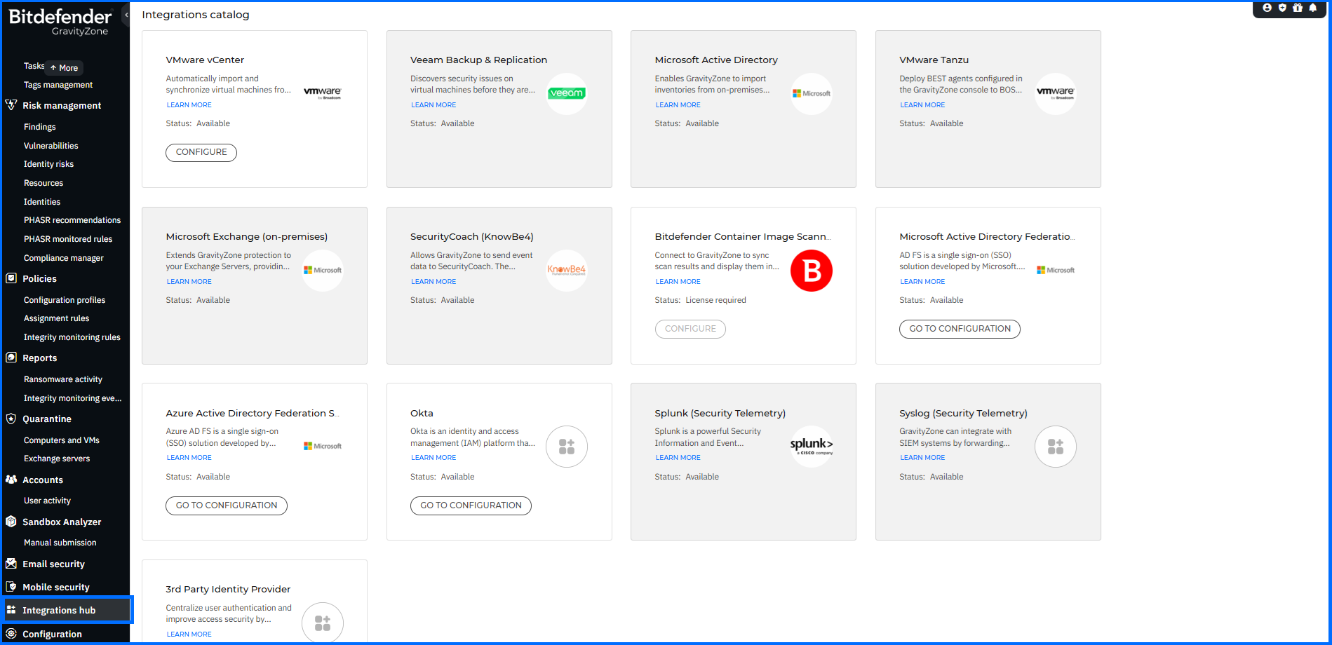This screenshot has height=645, width=1332.
Task: Select Integrations hub in the sidebar
Action: click(x=60, y=609)
